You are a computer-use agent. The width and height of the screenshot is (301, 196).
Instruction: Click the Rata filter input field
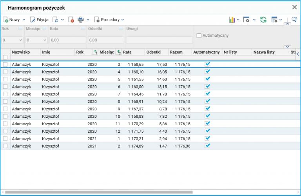click(x=67, y=40)
